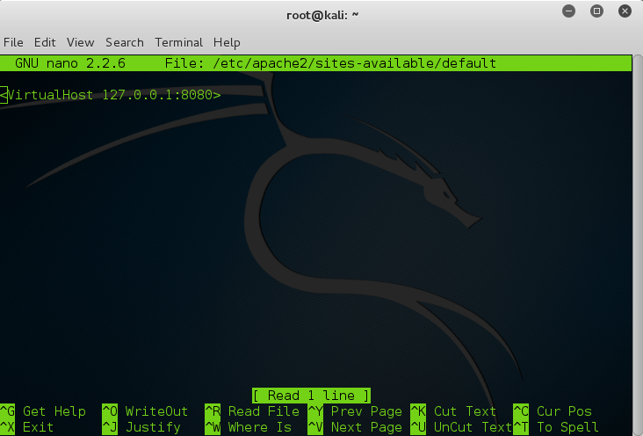Open the Terminal menu
Viewport: 643px width, 436px height.
coord(178,42)
